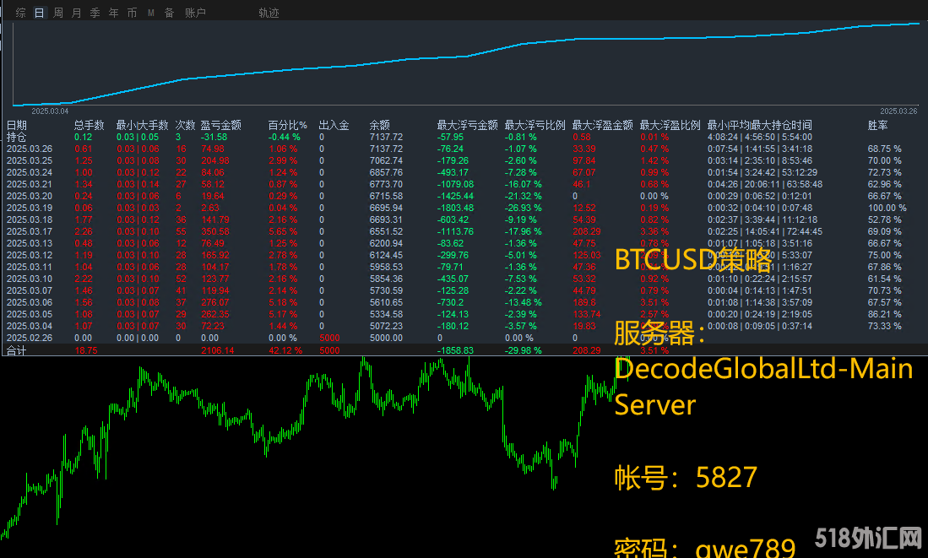
Task: Click the 出入金 column header
Action: [x=334, y=125]
